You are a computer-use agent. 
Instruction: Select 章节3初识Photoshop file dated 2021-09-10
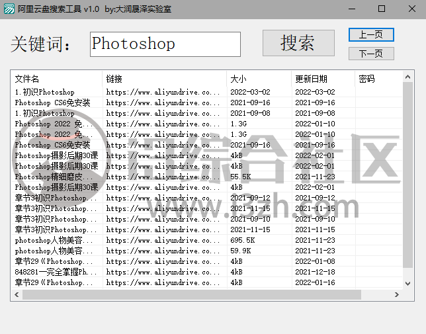[x=56, y=219]
